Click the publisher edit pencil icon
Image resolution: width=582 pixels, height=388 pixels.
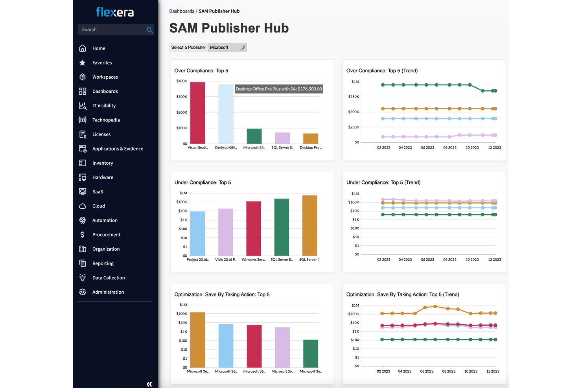[243, 48]
